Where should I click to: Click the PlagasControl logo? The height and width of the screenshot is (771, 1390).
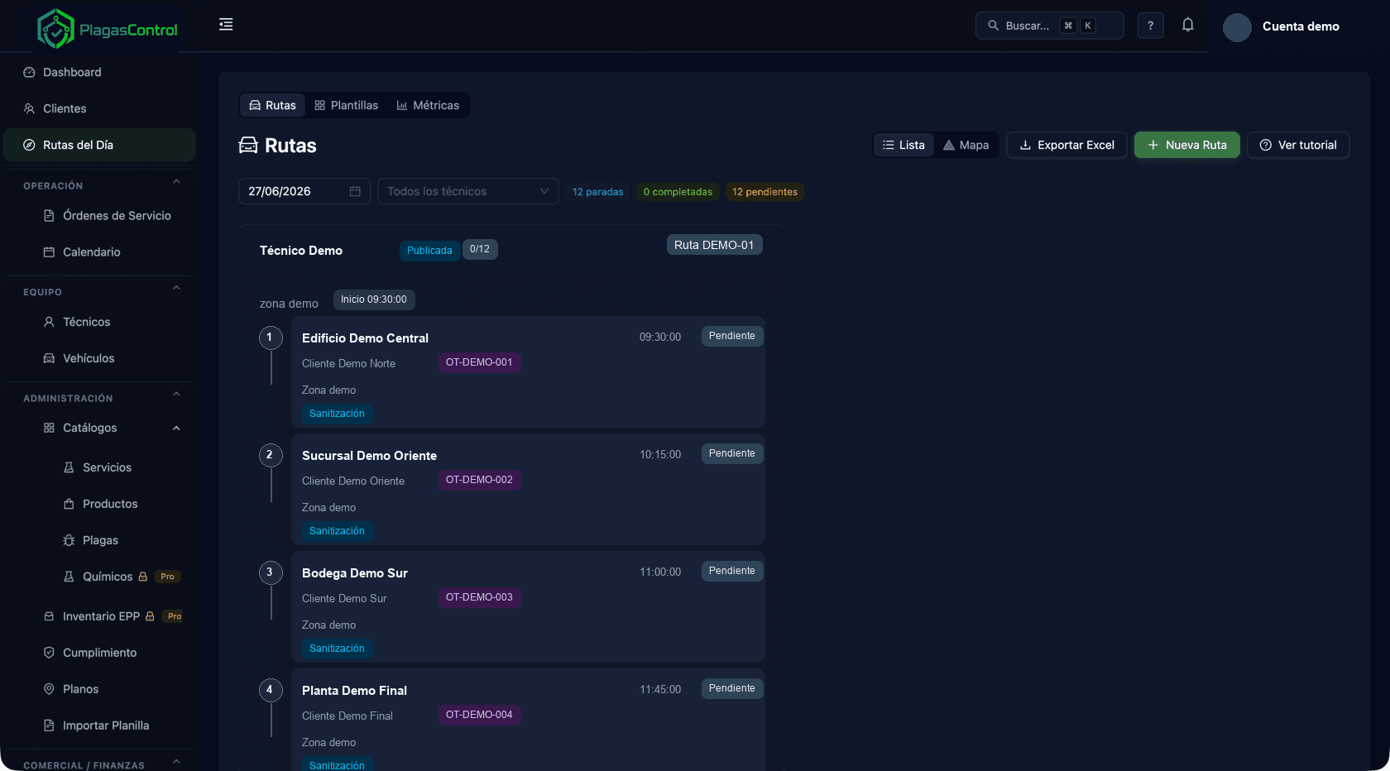tap(107, 30)
